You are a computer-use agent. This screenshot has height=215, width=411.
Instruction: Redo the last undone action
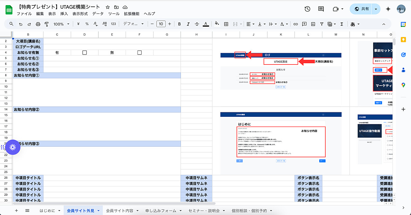[29, 24]
